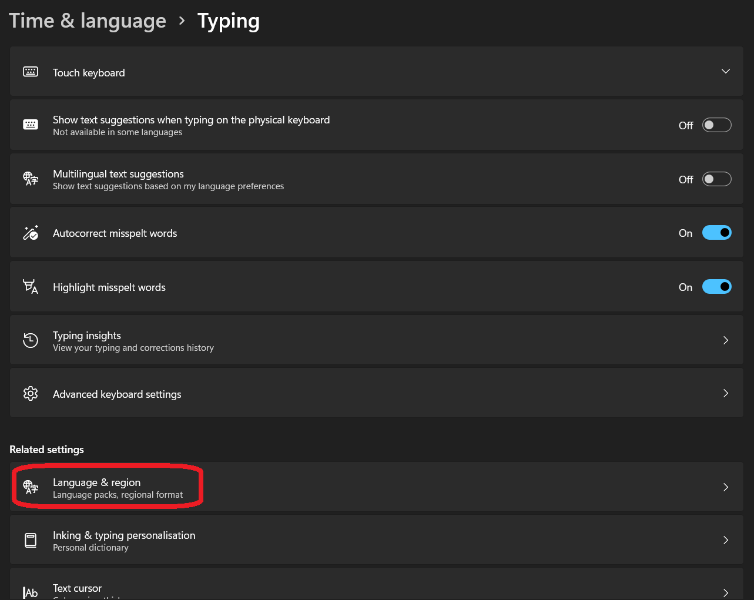
Task: Click the Text cursor icon
Action: (x=31, y=591)
